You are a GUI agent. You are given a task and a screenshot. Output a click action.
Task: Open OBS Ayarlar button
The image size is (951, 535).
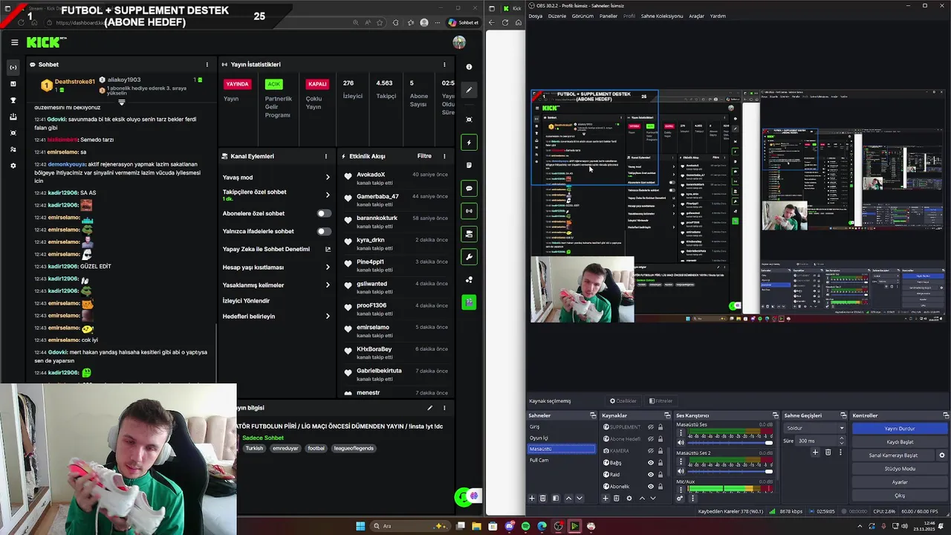click(x=900, y=482)
